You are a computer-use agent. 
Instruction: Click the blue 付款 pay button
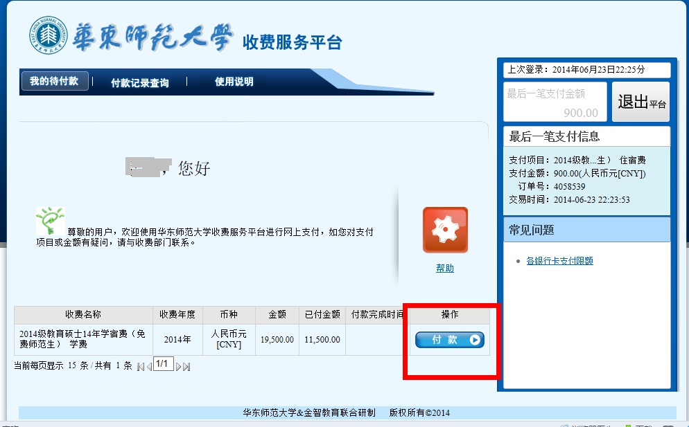449,340
